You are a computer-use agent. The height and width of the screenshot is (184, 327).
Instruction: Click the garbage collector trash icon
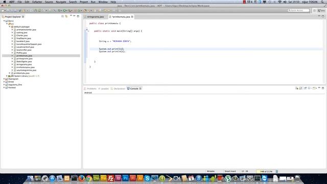pyautogui.click(x=277, y=172)
